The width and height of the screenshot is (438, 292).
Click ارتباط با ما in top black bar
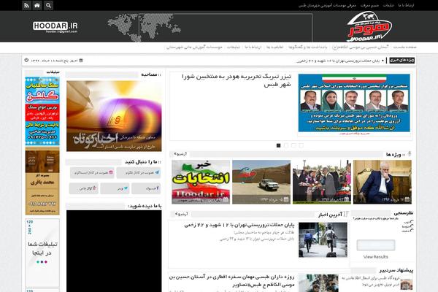[406, 5]
